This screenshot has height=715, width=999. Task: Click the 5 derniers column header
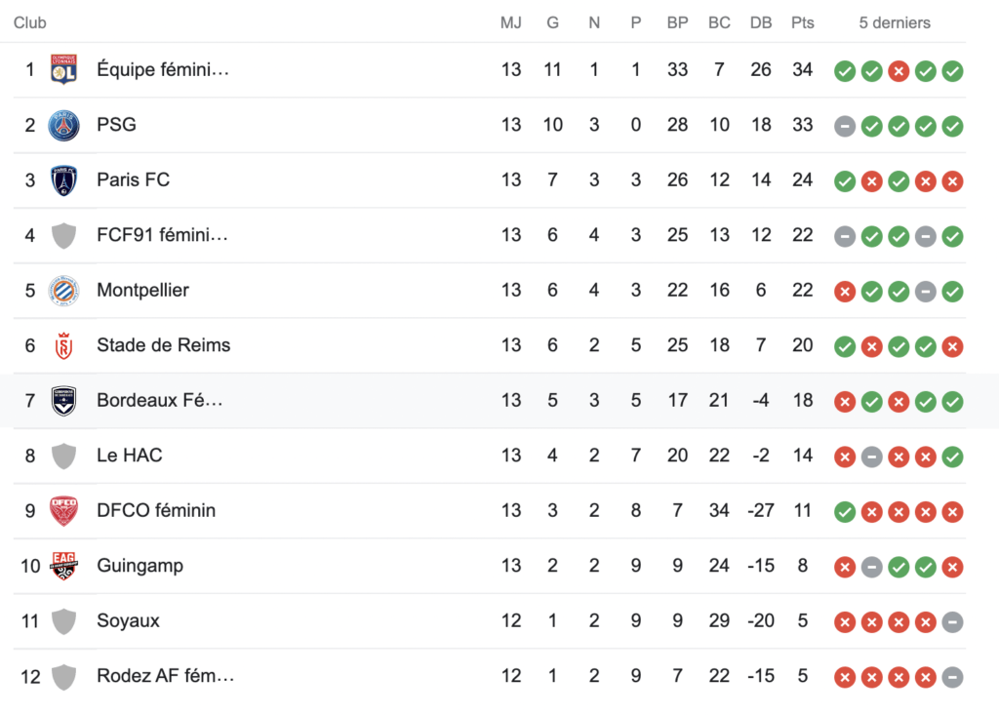[895, 23]
